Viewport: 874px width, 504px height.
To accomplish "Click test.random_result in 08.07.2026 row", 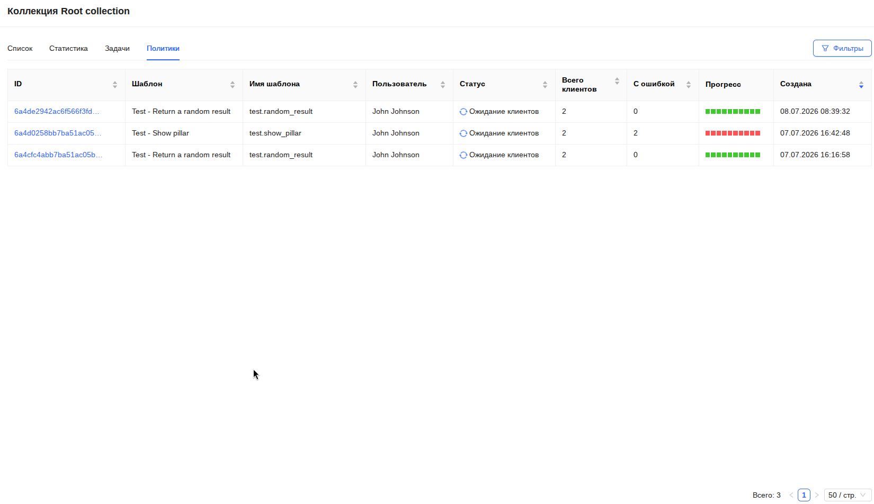I will click(281, 111).
